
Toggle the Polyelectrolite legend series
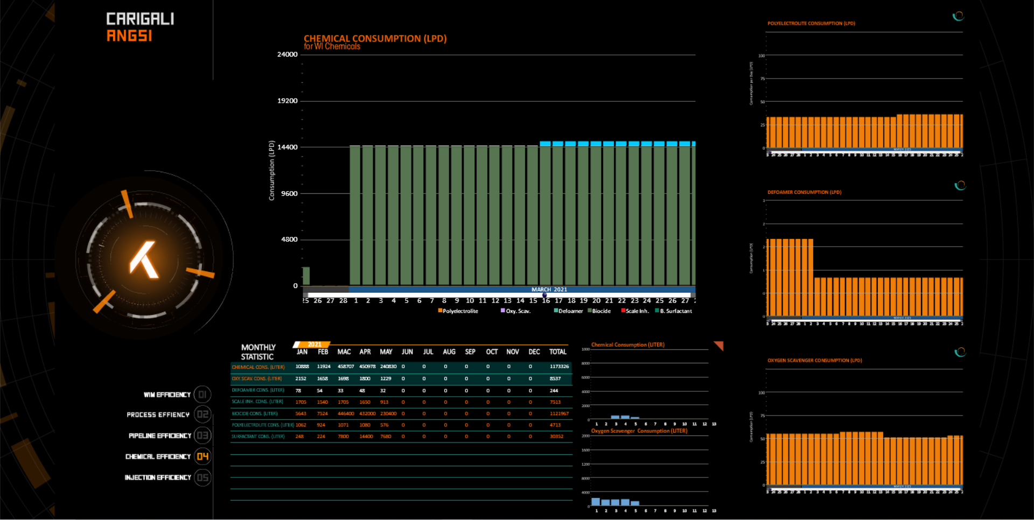tap(460, 311)
